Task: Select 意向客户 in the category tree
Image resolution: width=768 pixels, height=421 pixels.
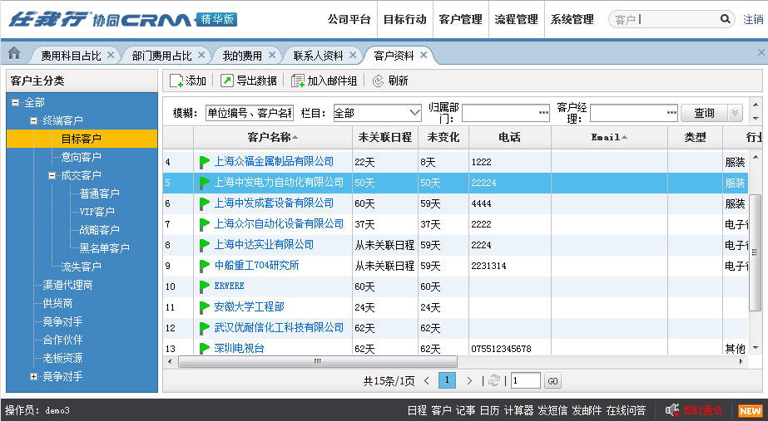Action: click(x=82, y=157)
